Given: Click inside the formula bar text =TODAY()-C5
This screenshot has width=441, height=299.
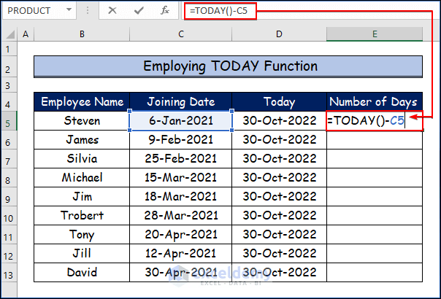Looking at the screenshot, I should pos(220,11).
